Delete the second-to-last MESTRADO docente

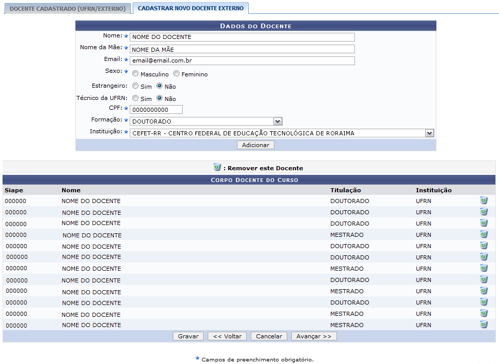[484, 313]
